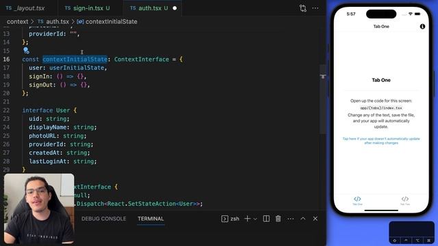Tap the info icon in phone simulator

[422, 26]
